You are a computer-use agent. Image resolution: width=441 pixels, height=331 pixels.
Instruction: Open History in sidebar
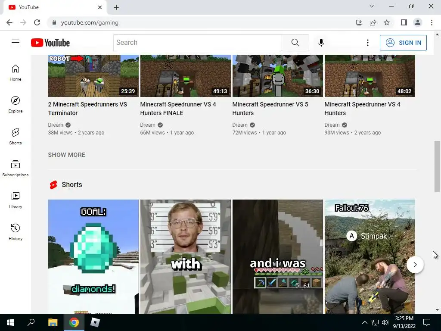pyautogui.click(x=16, y=232)
